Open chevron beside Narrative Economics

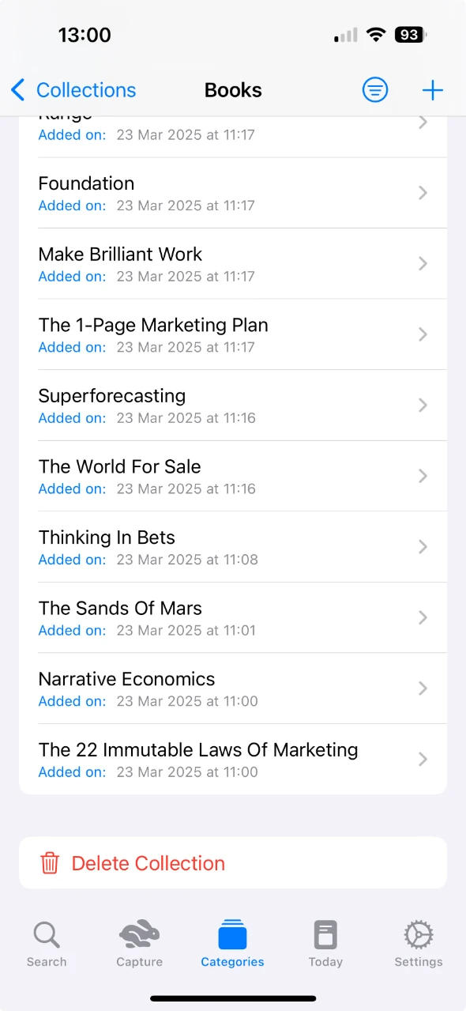tap(423, 688)
